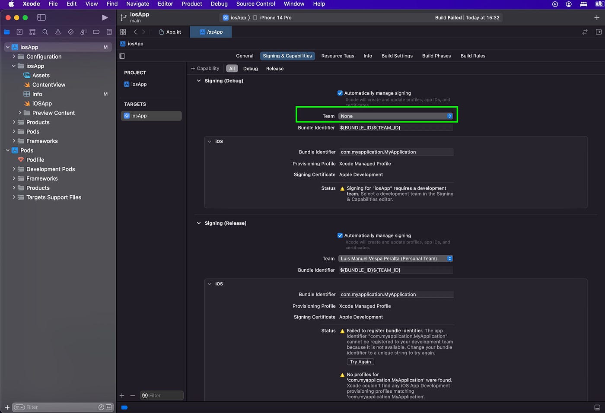Open the Apple menu
Viewport: 605px width, 413px height.
pos(12,4)
